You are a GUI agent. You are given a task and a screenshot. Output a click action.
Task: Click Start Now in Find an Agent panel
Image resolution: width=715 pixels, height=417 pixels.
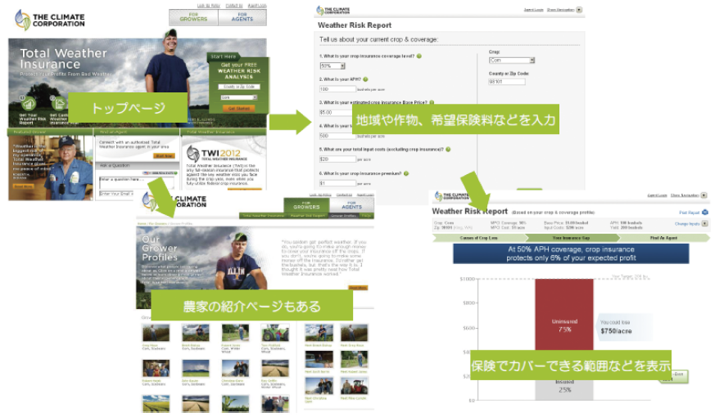[x=164, y=155]
